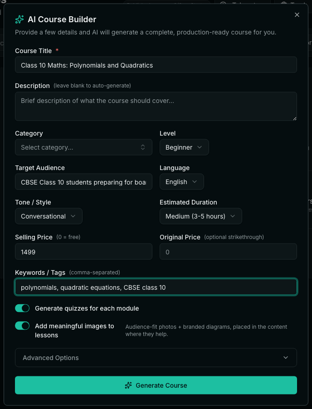312x409 pixels.
Task: Click the description resize handle corner
Action: click(294, 118)
